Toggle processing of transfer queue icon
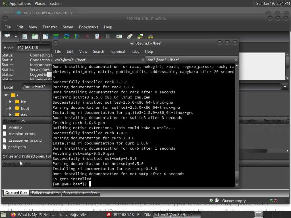The height and width of the screenshot is (218, 291). tap(77, 36)
